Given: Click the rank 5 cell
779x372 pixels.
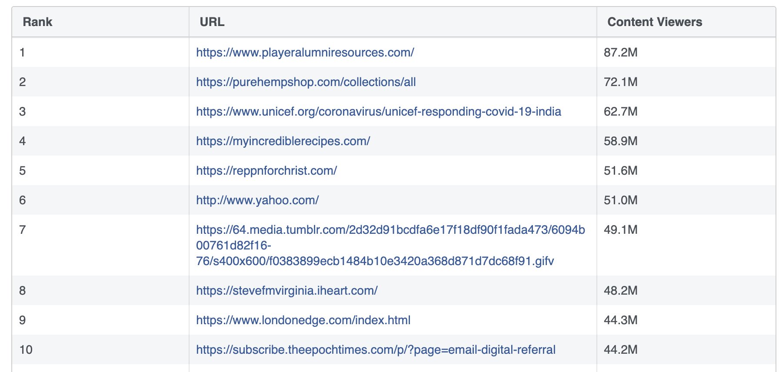Looking at the screenshot, I should coord(23,171).
